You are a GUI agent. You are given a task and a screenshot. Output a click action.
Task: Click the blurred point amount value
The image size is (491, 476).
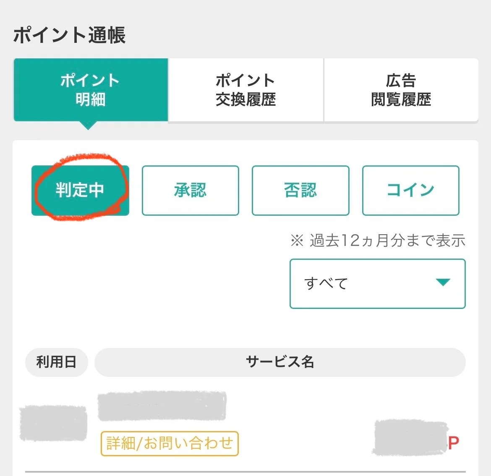(409, 438)
